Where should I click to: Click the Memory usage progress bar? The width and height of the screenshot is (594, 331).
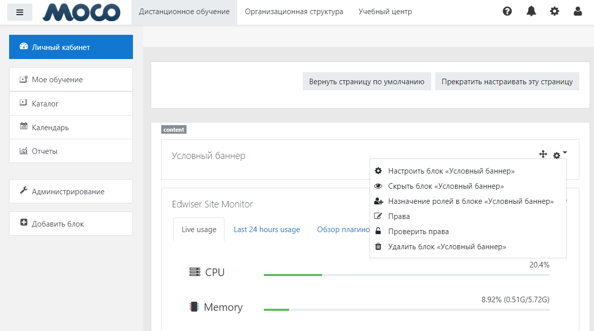pyautogui.click(x=406, y=310)
